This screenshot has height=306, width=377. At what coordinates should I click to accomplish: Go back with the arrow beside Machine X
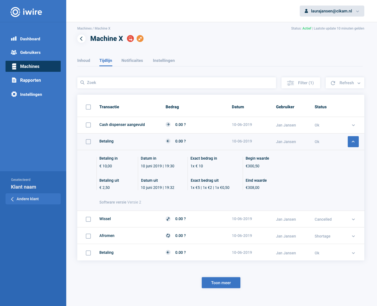point(81,39)
